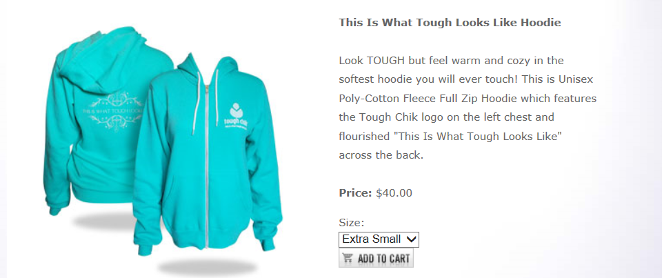Click the front pocket of the hoodie
662x278 pixels.
click(x=207, y=199)
